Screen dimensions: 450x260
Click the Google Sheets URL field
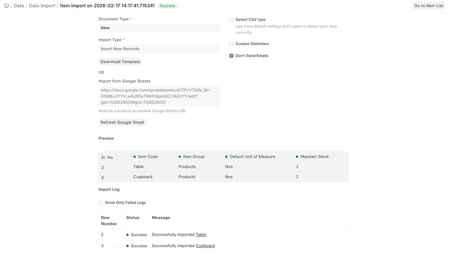159,96
